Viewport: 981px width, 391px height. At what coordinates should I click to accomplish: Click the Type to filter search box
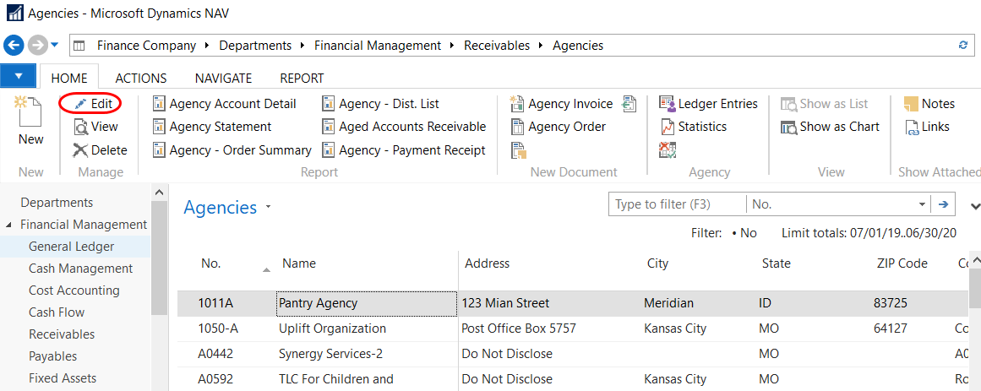tap(677, 204)
